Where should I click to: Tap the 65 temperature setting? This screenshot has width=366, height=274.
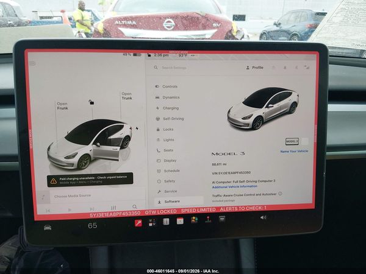tap(93, 225)
